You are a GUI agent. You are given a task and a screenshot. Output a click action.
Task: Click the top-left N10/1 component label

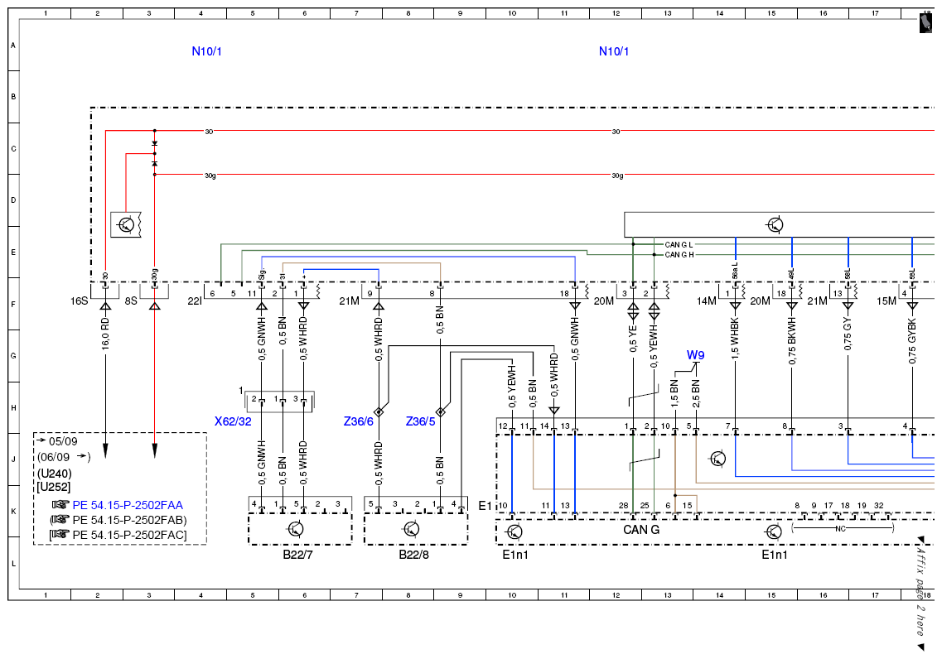tap(206, 51)
